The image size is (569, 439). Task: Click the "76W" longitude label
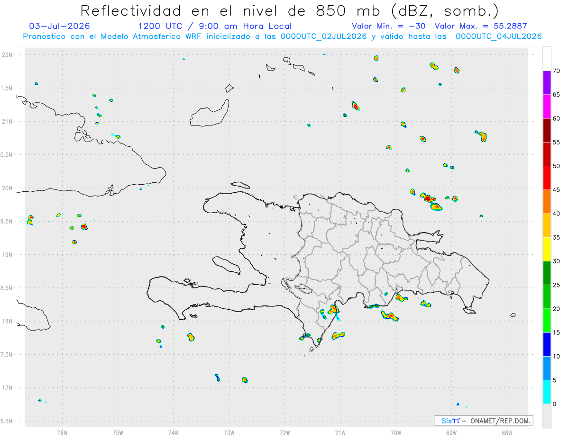coord(62,432)
